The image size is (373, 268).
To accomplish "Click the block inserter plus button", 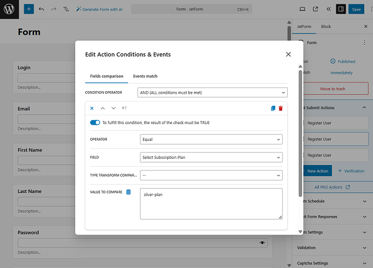I will [x=29, y=9].
